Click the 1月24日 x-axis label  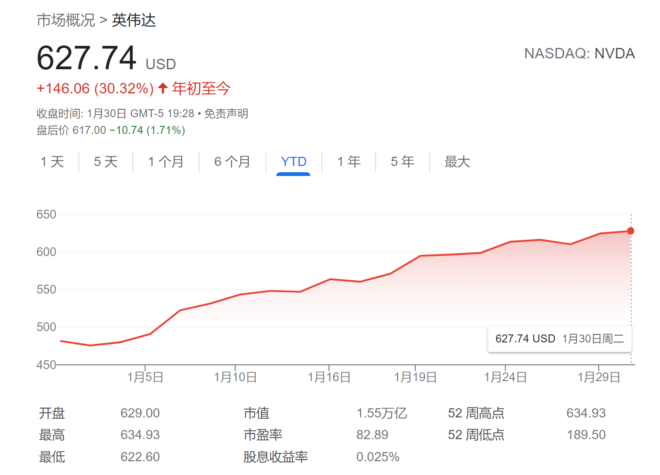point(505,377)
